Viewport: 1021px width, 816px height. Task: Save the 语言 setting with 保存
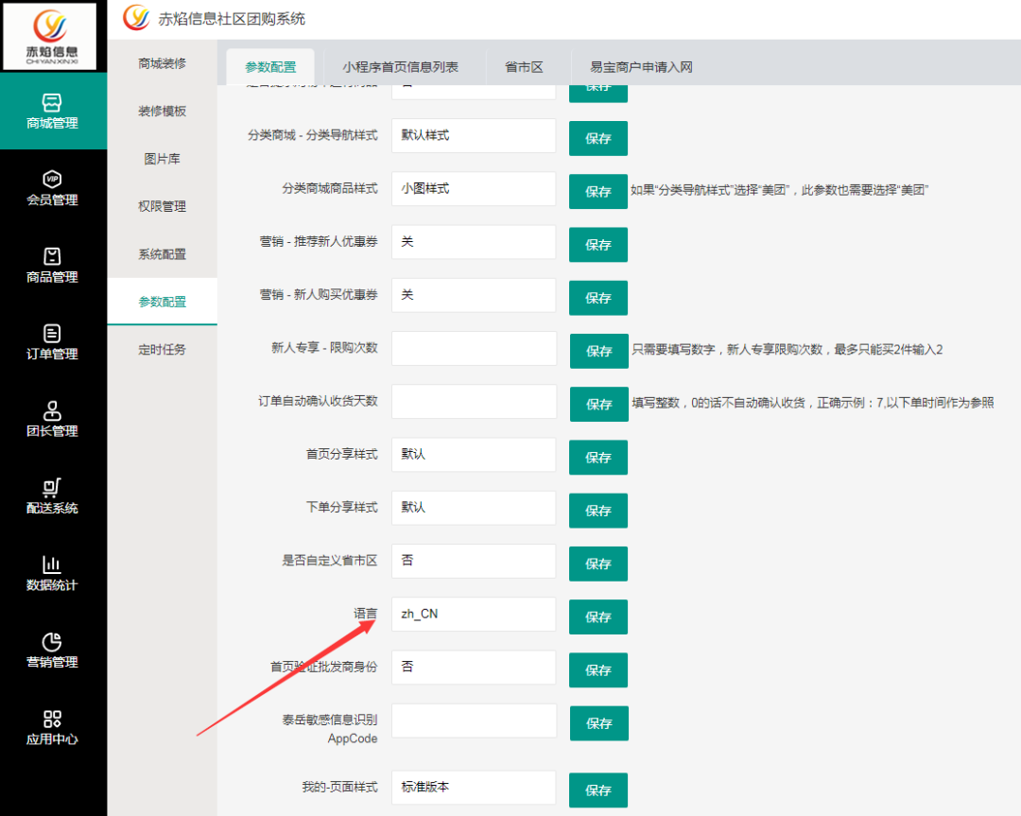tap(598, 617)
